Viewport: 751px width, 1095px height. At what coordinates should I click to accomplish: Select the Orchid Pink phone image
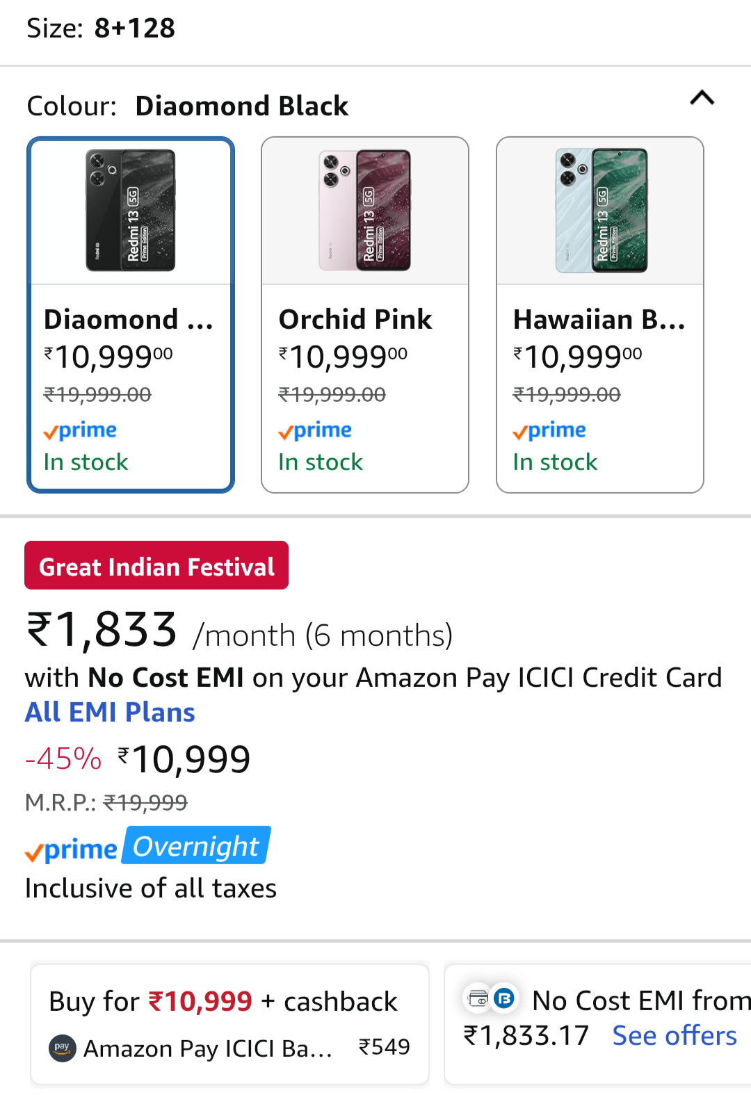point(364,211)
